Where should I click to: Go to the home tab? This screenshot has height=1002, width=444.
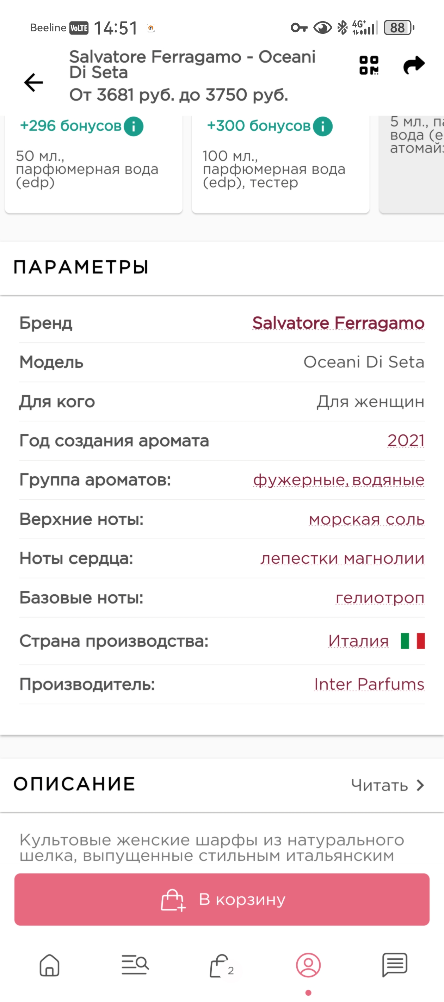tap(49, 965)
